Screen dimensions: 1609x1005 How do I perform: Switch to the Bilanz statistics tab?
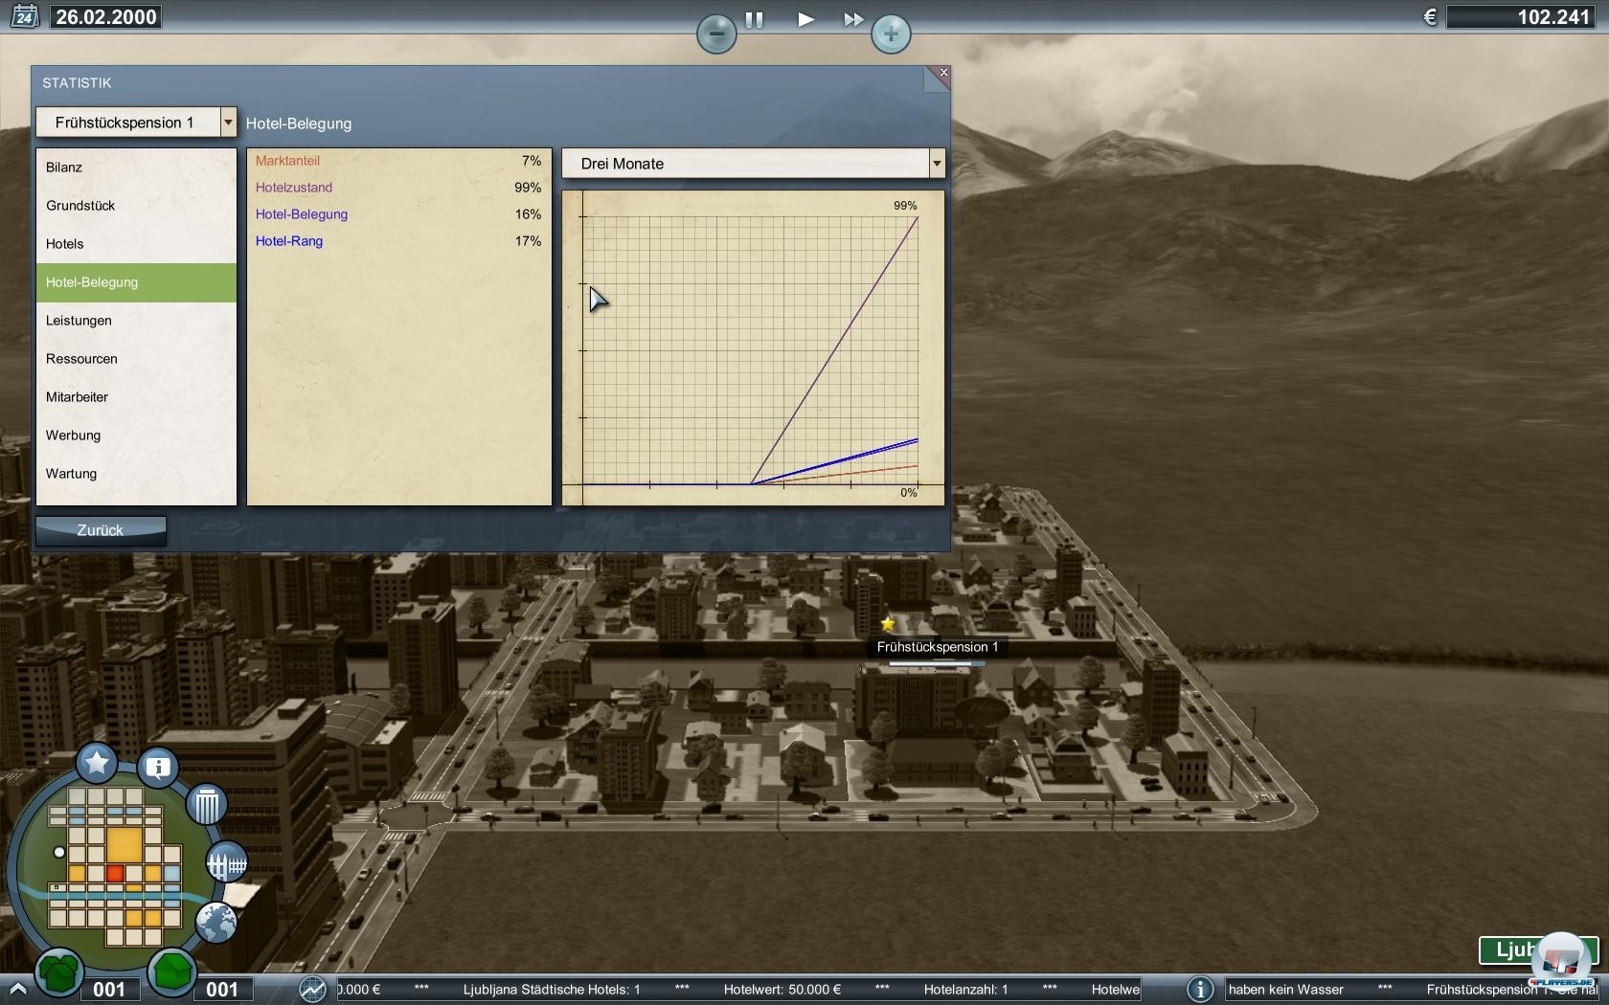pyautogui.click(x=64, y=167)
